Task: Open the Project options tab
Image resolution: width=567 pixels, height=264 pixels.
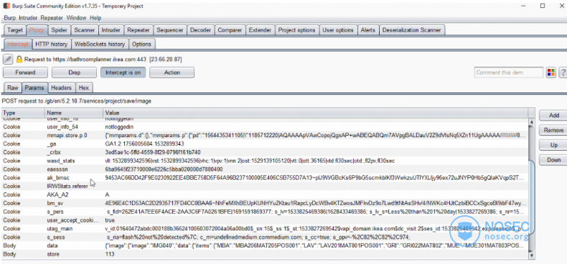Action: (x=297, y=30)
